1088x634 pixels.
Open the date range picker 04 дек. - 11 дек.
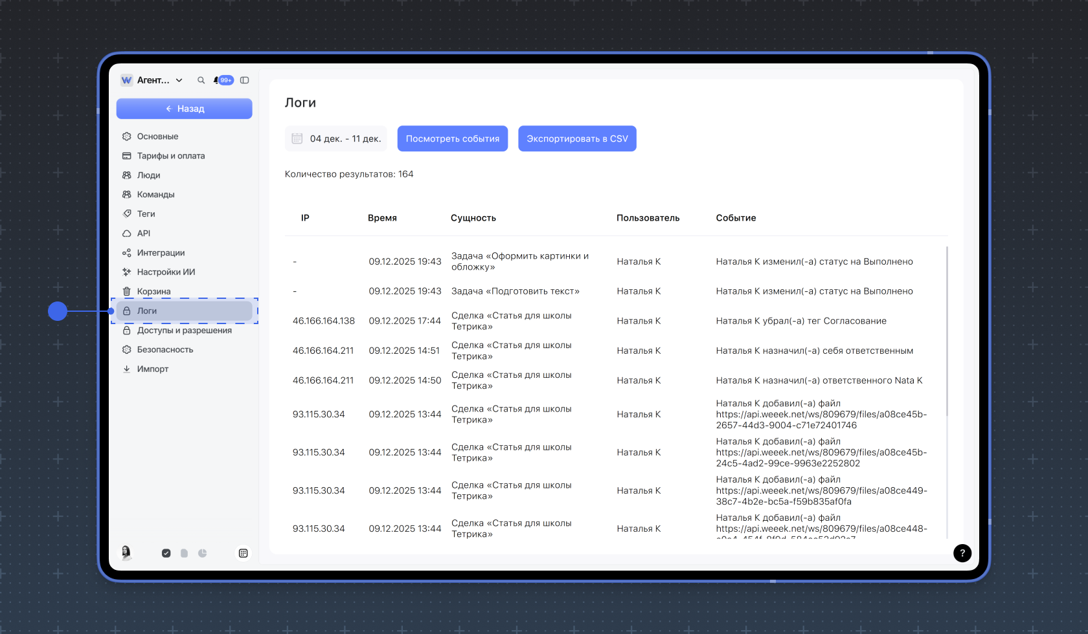[x=336, y=138]
